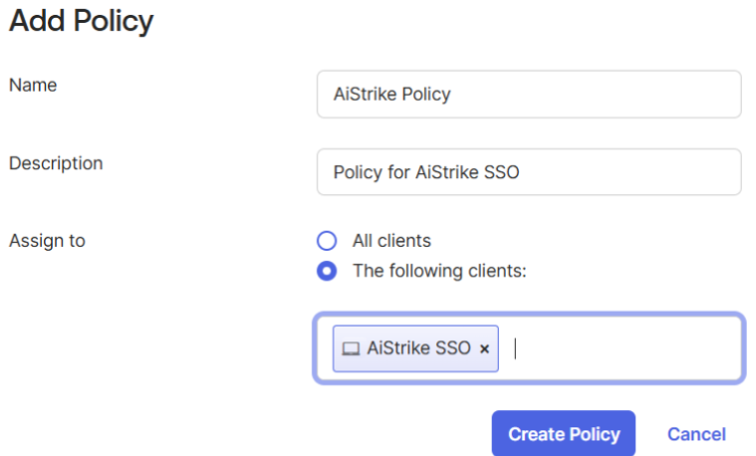Select the All clients radio button
The height and width of the screenshot is (456, 756).
(x=327, y=241)
